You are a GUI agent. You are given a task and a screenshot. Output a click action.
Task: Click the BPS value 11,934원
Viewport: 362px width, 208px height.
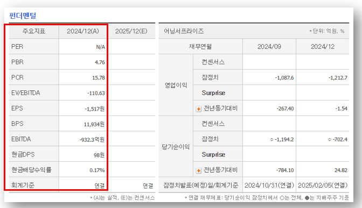coord(94,124)
